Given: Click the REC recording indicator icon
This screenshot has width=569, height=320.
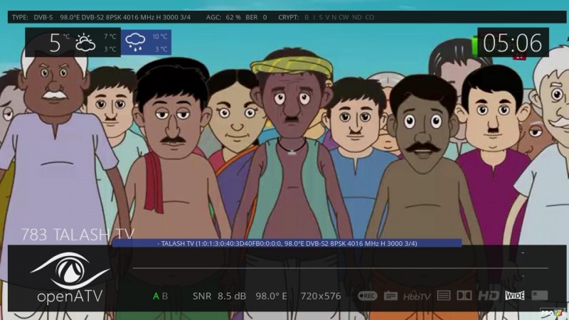Looking at the screenshot, I should [367, 296].
